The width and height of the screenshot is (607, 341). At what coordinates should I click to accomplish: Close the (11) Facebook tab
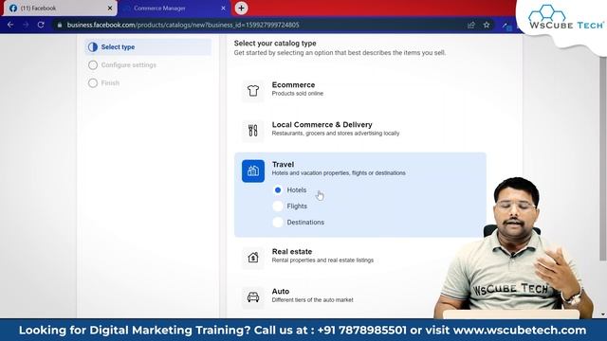pyautogui.click(x=110, y=9)
